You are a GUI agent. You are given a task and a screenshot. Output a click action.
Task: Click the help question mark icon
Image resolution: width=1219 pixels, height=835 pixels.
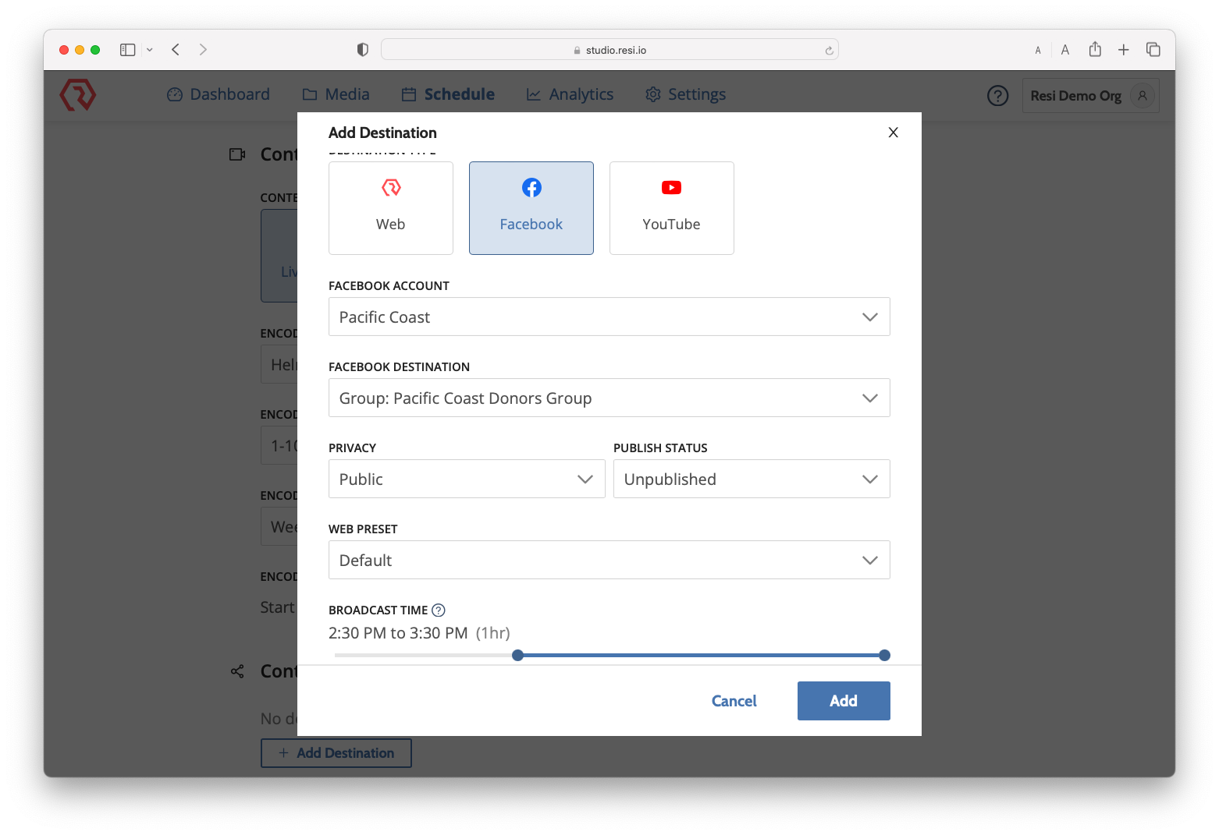(x=997, y=95)
